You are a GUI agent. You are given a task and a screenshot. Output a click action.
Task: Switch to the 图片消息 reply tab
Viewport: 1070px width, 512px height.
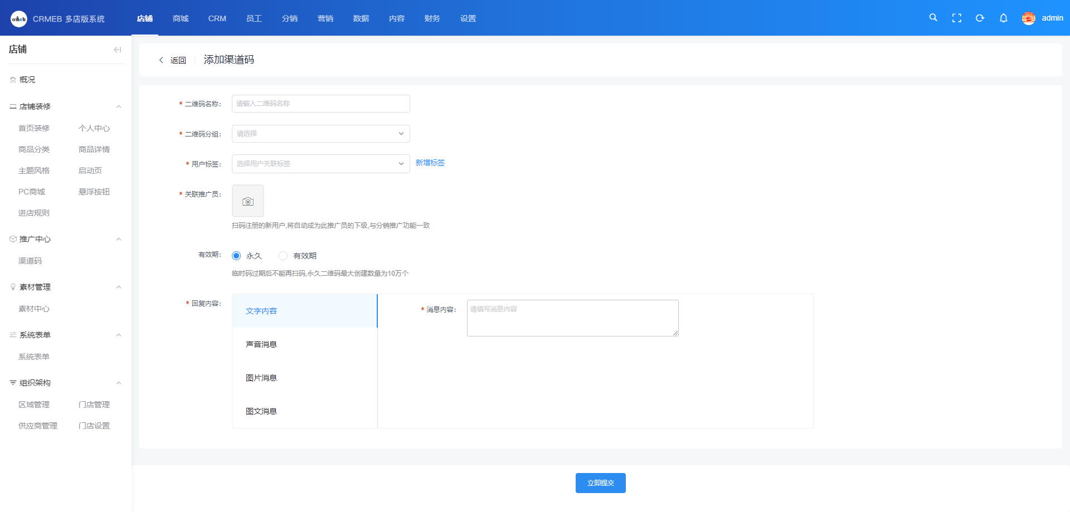[x=261, y=378]
